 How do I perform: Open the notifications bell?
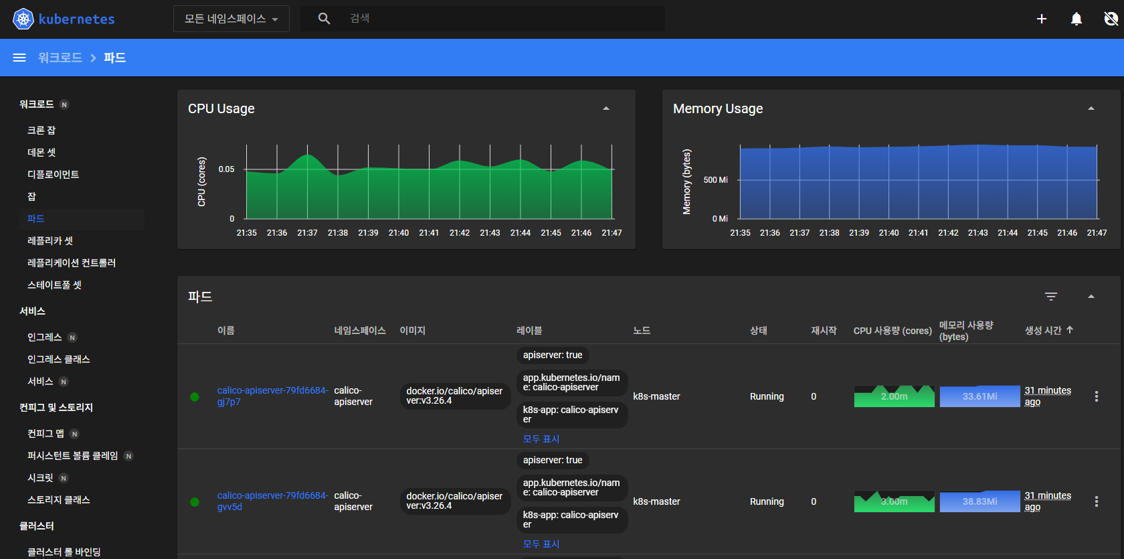point(1076,19)
